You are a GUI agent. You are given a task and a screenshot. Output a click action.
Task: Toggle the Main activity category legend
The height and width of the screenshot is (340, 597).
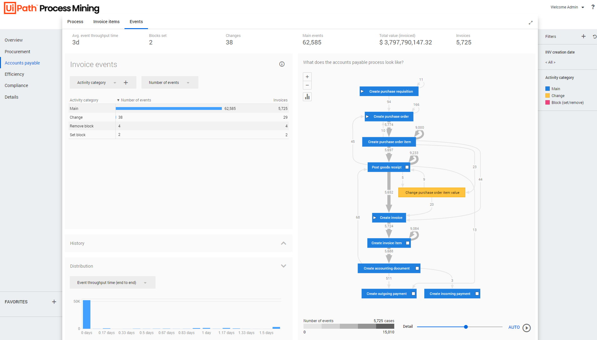553,89
